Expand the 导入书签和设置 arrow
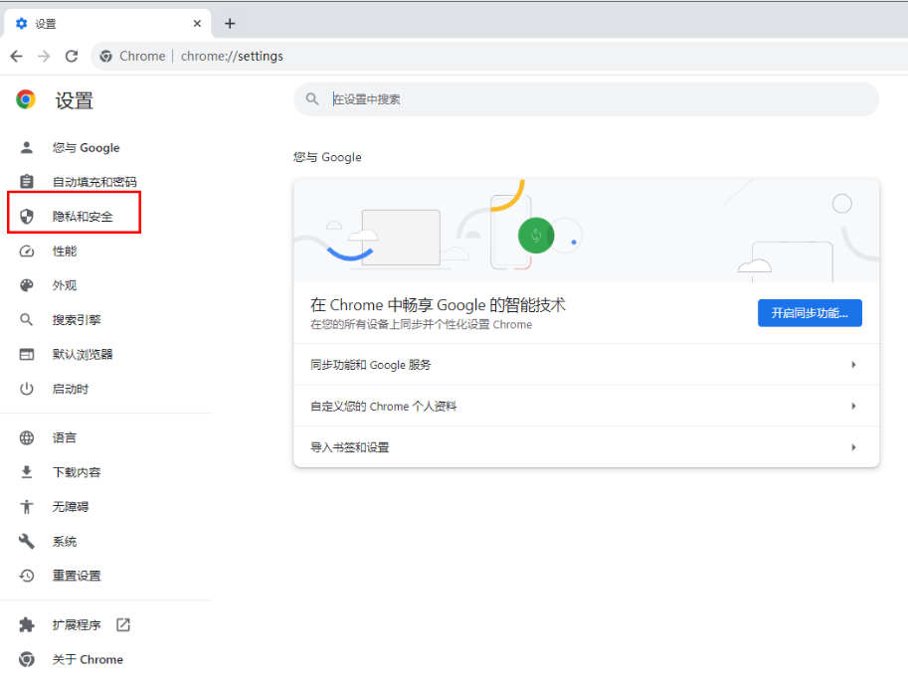The image size is (908, 679). click(853, 447)
